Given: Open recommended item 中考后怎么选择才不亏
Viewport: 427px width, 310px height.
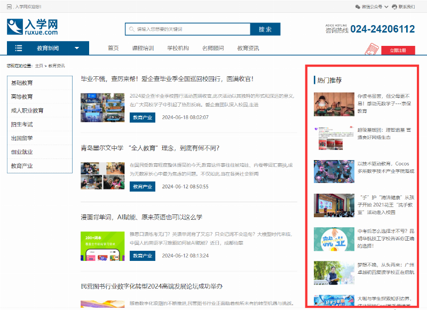Looking at the screenshot, I should [385, 239].
